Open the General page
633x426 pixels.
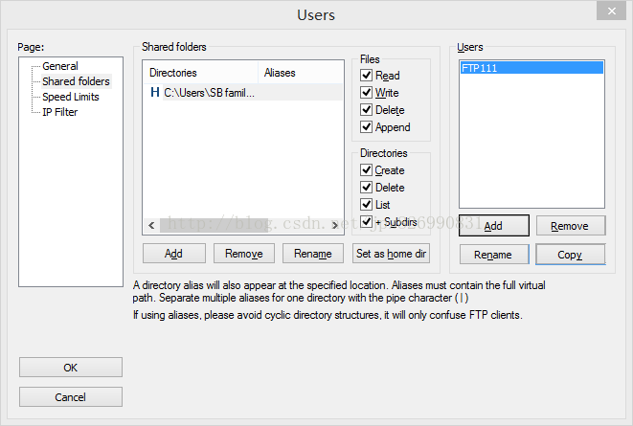(60, 66)
